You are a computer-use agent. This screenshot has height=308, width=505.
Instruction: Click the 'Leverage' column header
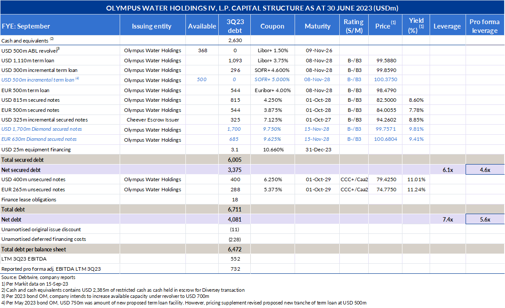click(x=447, y=26)
